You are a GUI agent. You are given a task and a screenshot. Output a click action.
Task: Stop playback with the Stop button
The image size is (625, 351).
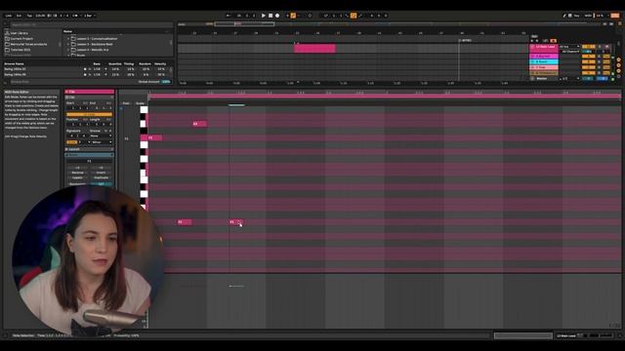pos(271,16)
